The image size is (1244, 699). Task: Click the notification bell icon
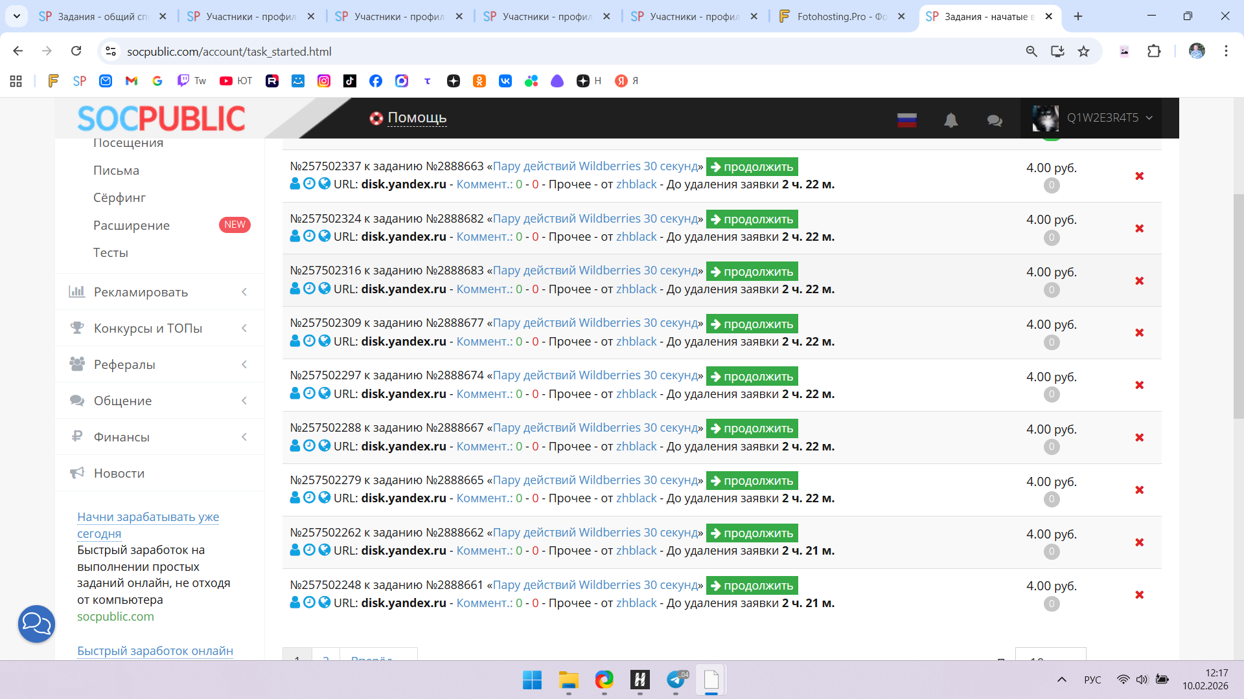950,120
